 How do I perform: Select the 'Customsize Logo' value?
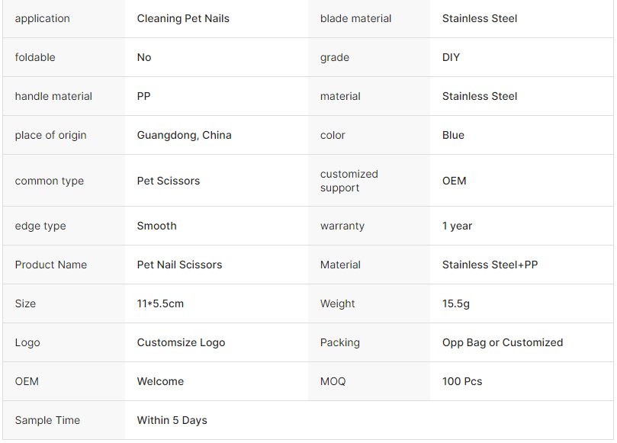click(181, 342)
